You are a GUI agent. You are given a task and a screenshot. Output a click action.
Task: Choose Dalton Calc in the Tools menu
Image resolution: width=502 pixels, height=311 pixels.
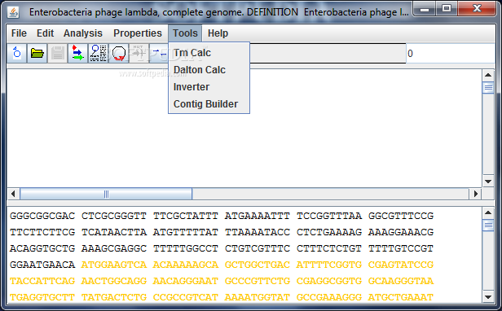click(x=209, y=70)
